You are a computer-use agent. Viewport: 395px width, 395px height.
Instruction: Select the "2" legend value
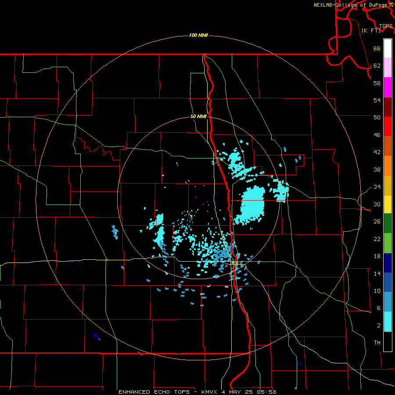378,326
